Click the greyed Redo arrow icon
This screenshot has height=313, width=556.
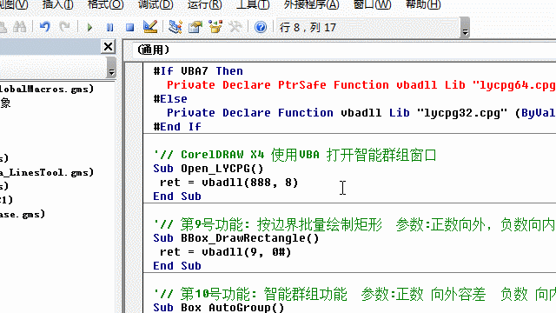tap(64, 27)
